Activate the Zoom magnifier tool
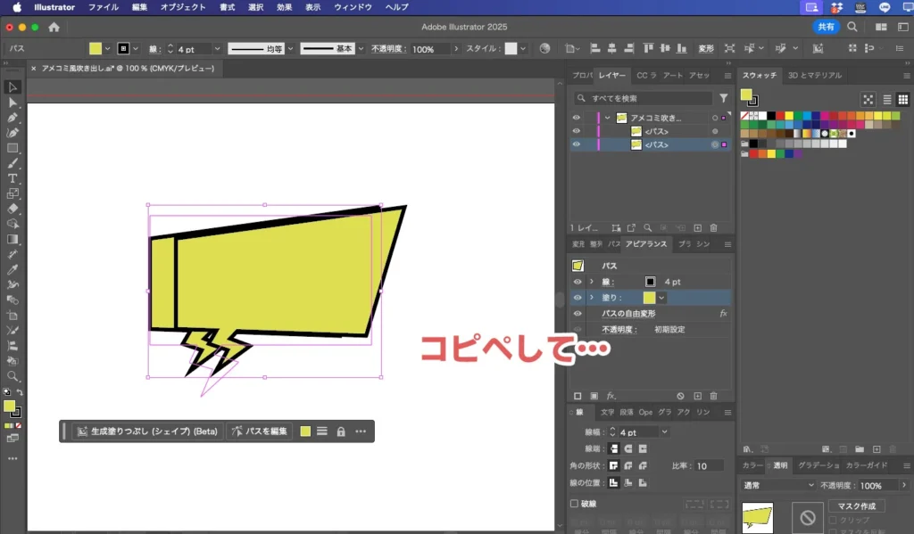This screenshot has height=534, width=914. [12, 376]
